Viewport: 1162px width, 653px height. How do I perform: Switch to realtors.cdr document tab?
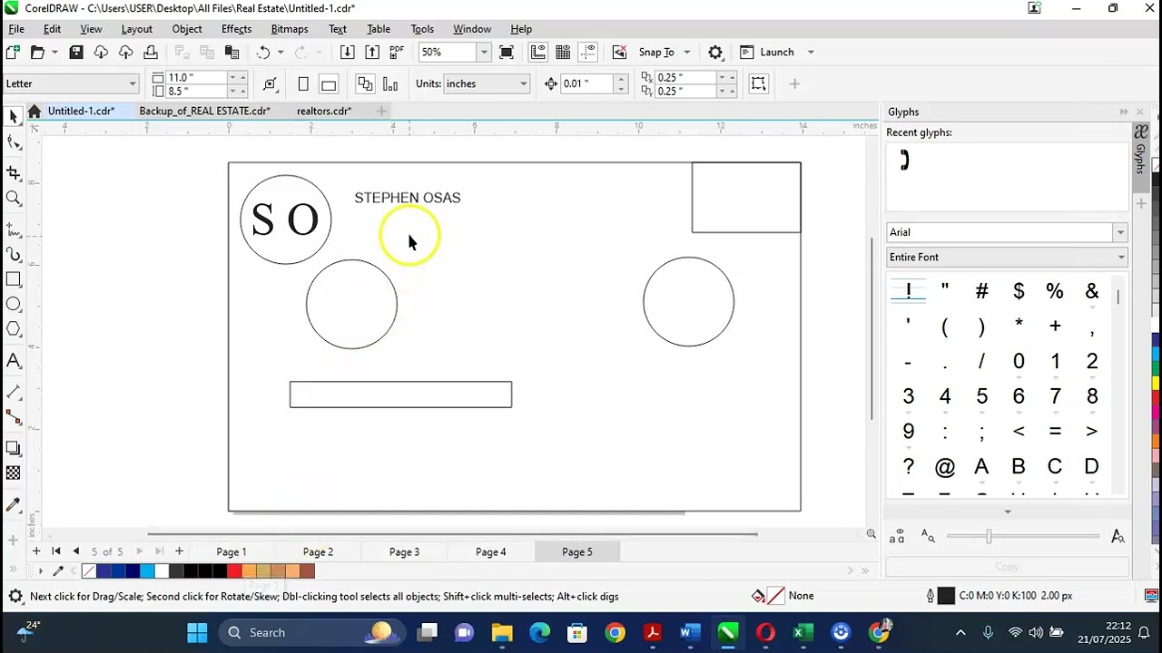point(324,111)
